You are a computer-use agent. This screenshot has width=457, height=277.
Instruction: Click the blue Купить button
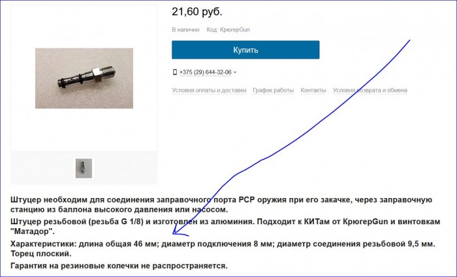pyautogui.click(x=245, y=50)
